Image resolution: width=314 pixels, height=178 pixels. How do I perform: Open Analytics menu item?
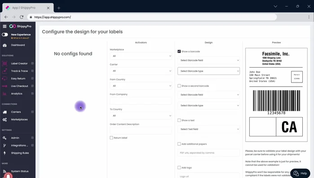point(17,94)
